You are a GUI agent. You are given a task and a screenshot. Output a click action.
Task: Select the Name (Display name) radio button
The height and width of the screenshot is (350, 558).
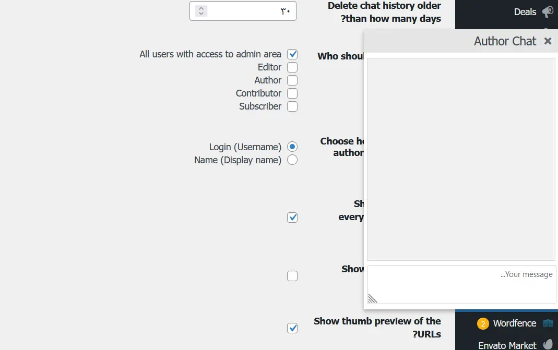pyautogui.click(x=292, y=160)
